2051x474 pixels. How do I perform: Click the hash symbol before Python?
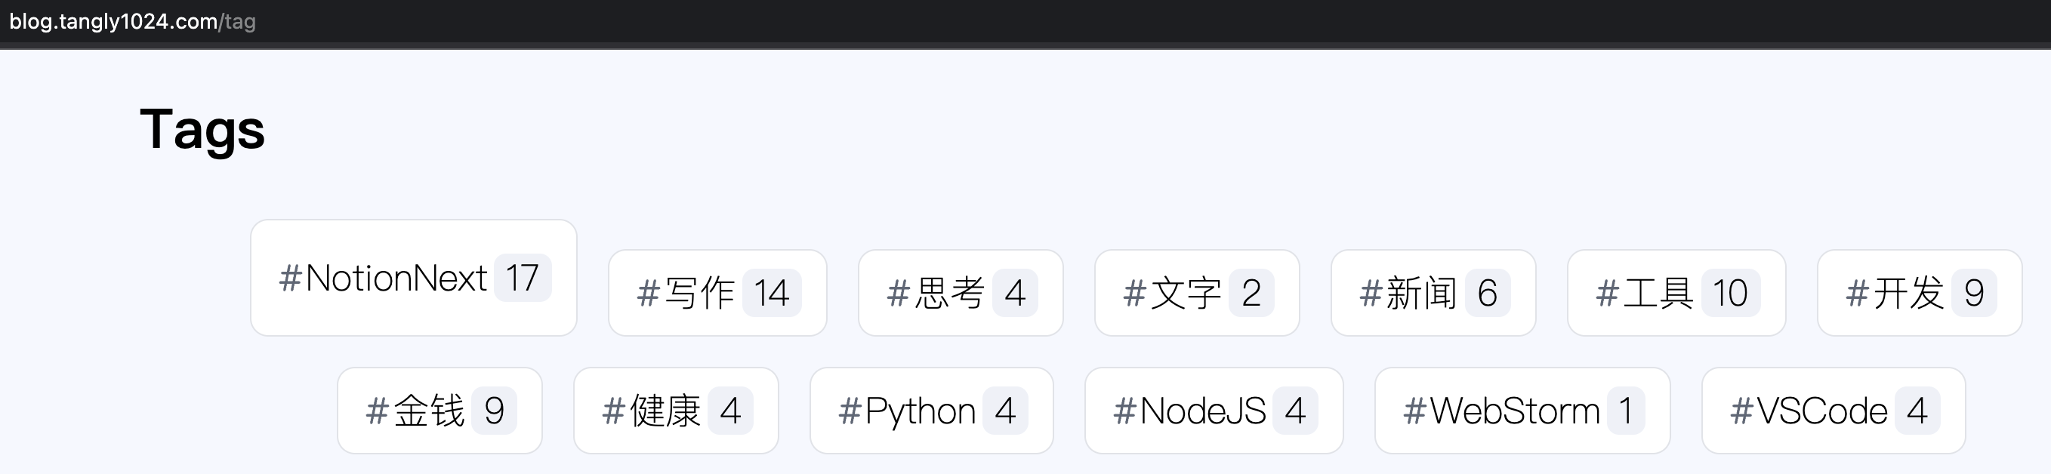(852, 411)
